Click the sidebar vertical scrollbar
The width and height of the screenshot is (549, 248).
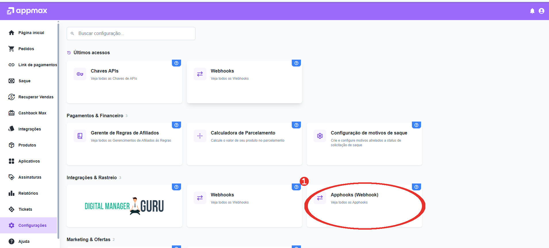pyautogui.click(x=58, y=130)
